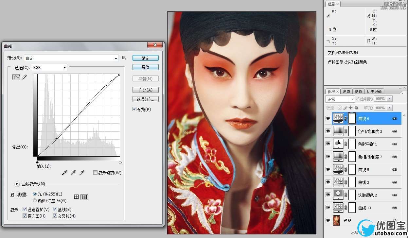Open Layers panel flyout menu icon

click(404, 93)
